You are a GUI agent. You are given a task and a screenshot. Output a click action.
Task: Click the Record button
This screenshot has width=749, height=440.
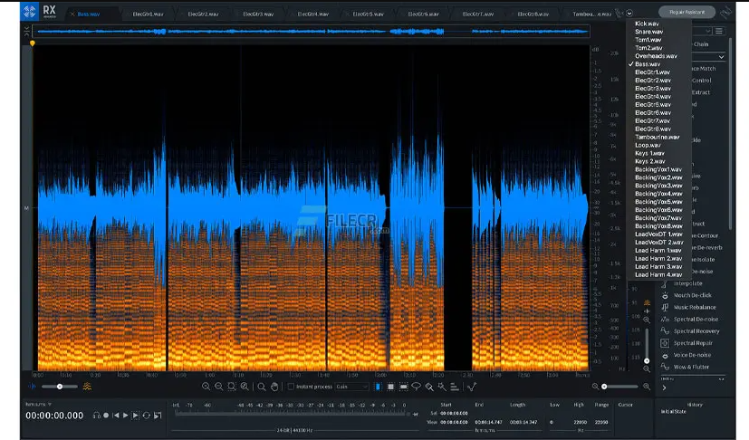point(106,416)
